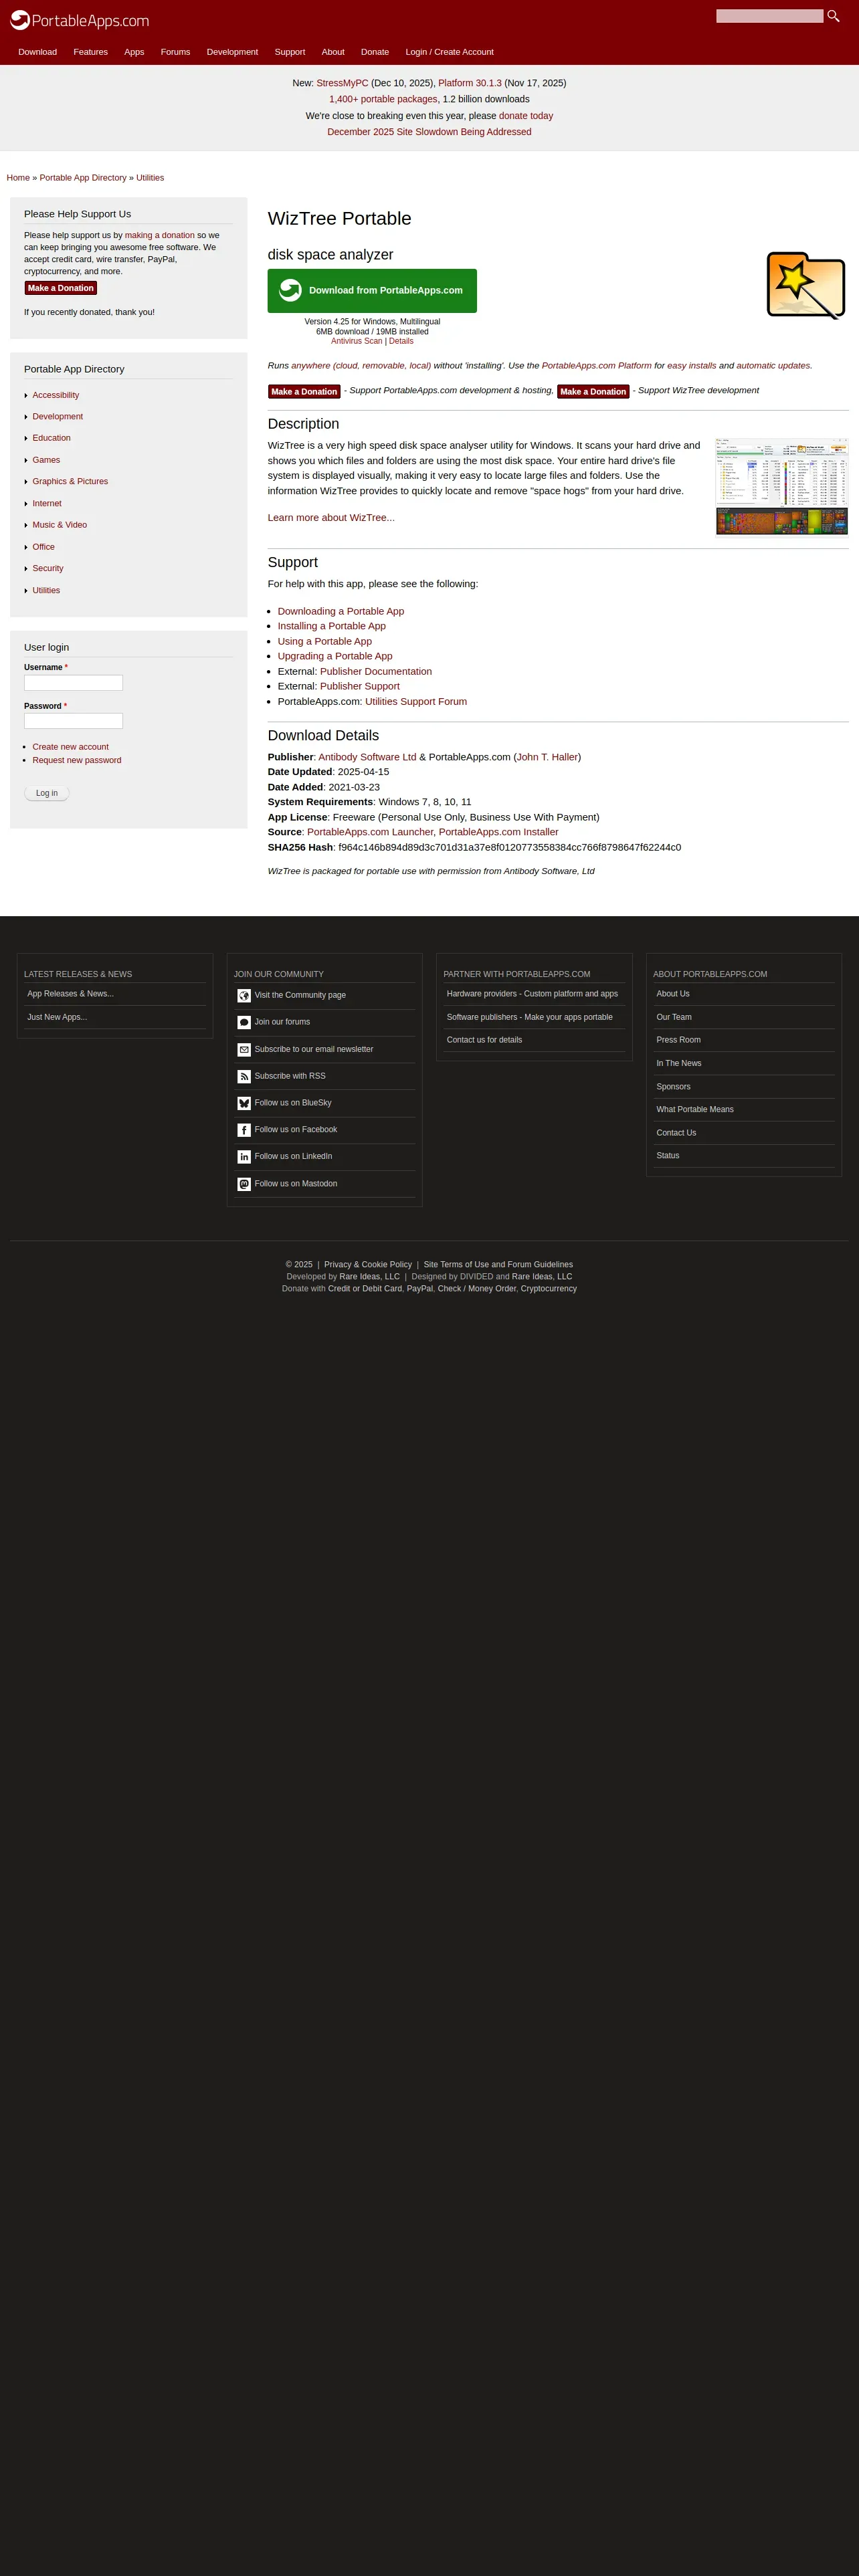Viewport: 859px width, 2576px height.
Task: Open the Platform 30.1.3 link
Action: coord(470,83)
